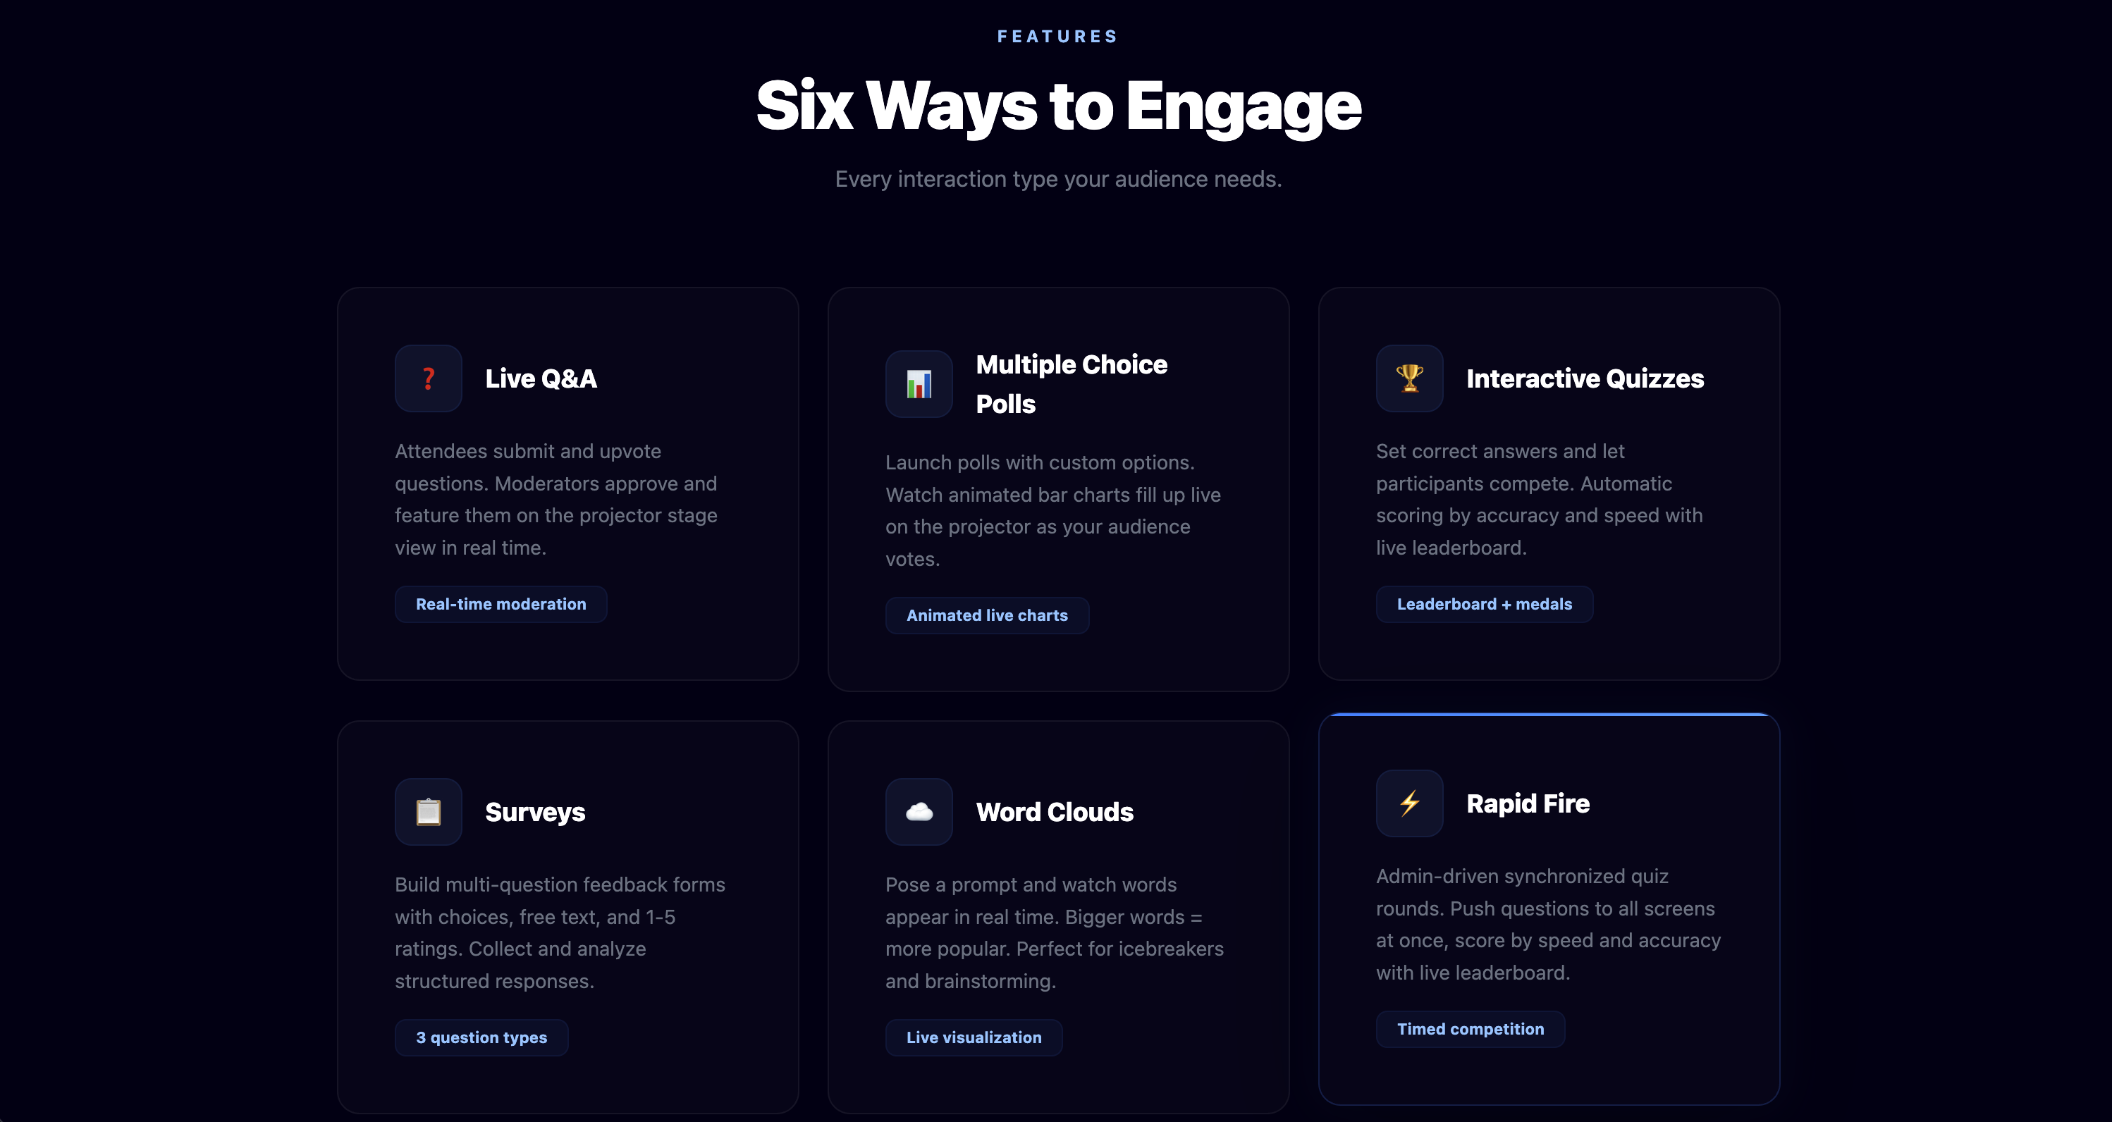Click the red question mark Live Q&A icon
The image size is (2112, 1122).
click(x=428, y=378)
